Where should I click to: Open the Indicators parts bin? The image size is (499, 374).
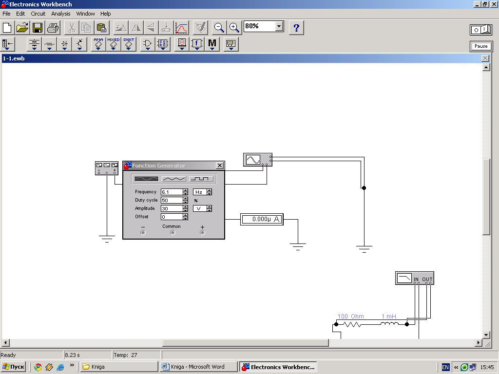tap(182, 44)
